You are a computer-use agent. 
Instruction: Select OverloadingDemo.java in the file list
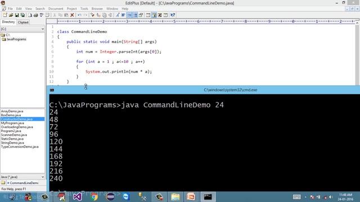pyautogui.click(x=17, y=127)
